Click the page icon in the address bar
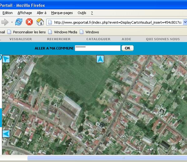Viewport: 187px width, 162px height. pyautogui.click(x=50, y=22)
